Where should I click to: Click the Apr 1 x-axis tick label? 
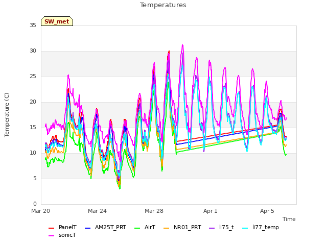point(211,211)
